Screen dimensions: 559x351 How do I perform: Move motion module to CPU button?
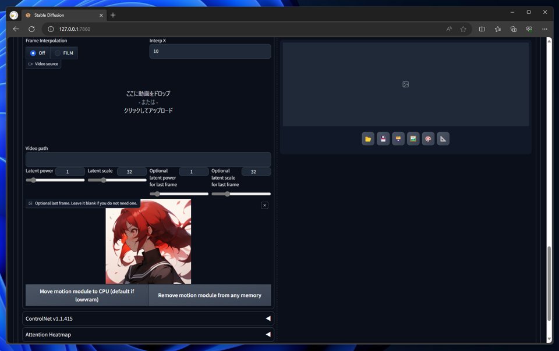pyautogui.click(x=87, y=295)
